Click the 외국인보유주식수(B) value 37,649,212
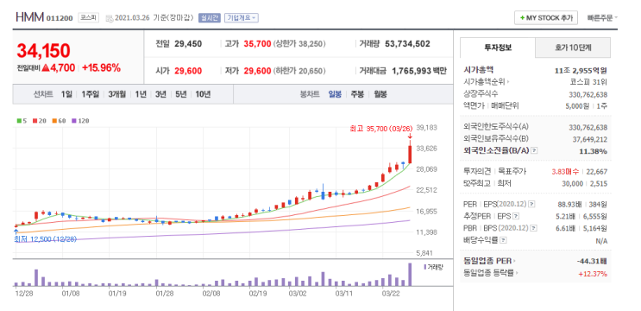The image size is (641, 311). 590,139
